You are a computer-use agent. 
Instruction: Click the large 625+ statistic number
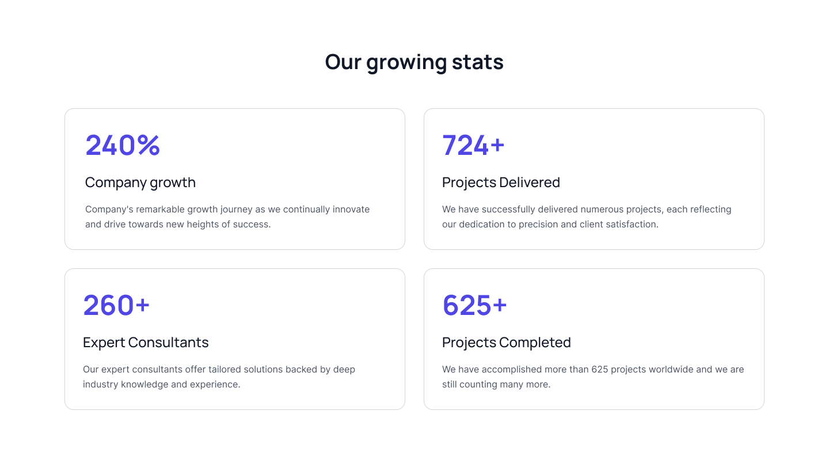[474, 305]
